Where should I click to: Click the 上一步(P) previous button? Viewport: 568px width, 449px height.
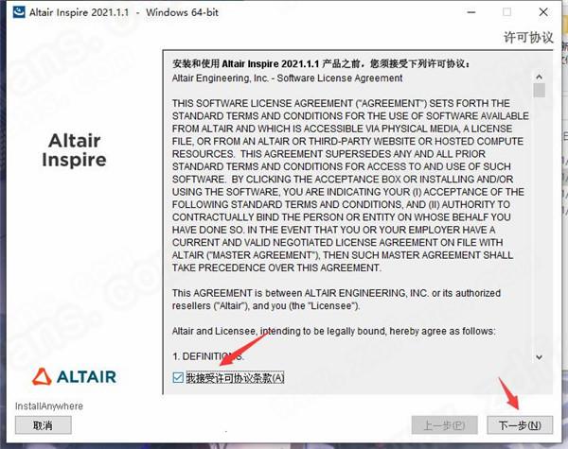pyautogui.click(x=445, y=425)
